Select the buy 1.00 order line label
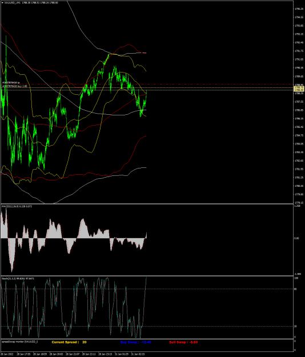Image resolution: width=305 pixels, height=357 pixels. click(x=15, y=86)
